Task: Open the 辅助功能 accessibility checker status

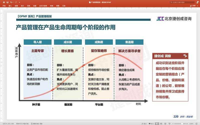Action: coord(37,123)
